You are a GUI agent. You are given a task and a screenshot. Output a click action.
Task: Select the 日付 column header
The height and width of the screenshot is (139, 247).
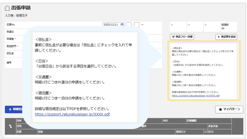[19, 120]
